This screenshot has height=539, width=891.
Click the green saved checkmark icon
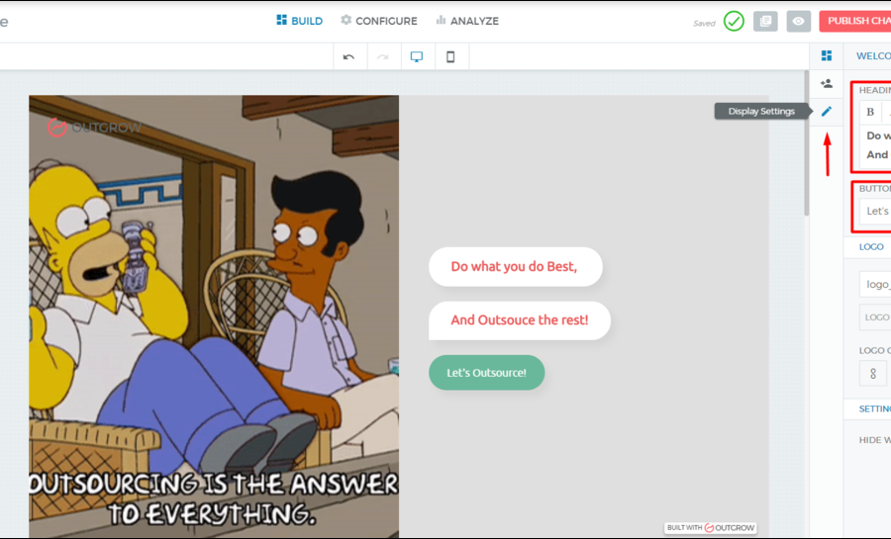[734, 21]
